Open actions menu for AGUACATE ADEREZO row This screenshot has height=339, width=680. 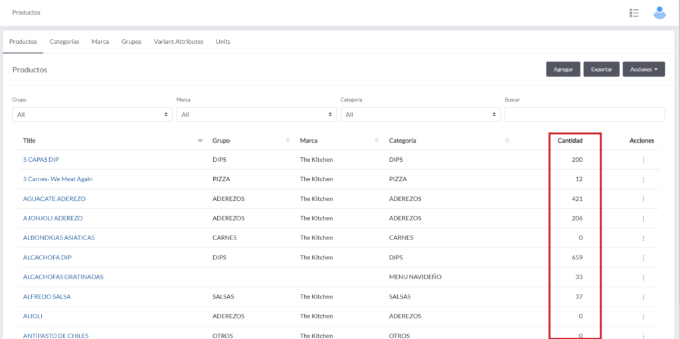(x=643, y=199)
